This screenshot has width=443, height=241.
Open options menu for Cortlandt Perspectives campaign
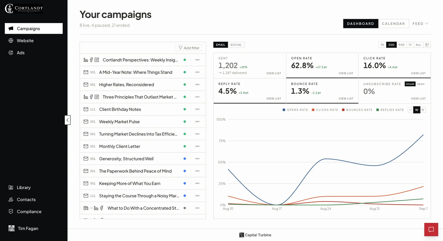tap(197, 60)
